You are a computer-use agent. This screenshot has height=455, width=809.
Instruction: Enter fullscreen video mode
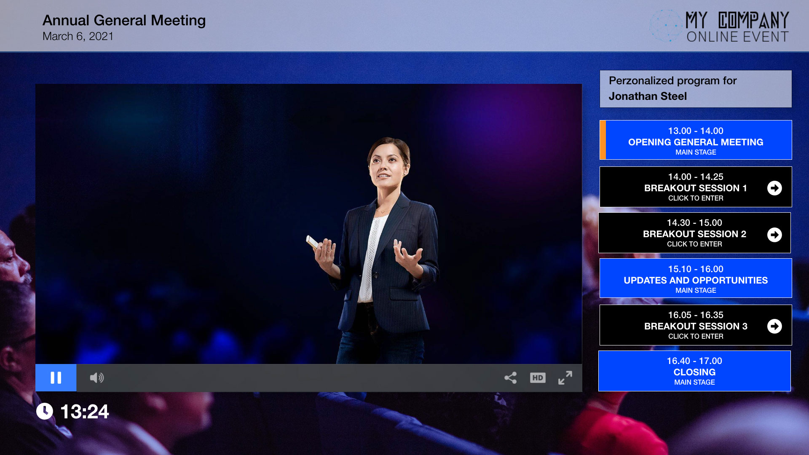pos(565,378)
